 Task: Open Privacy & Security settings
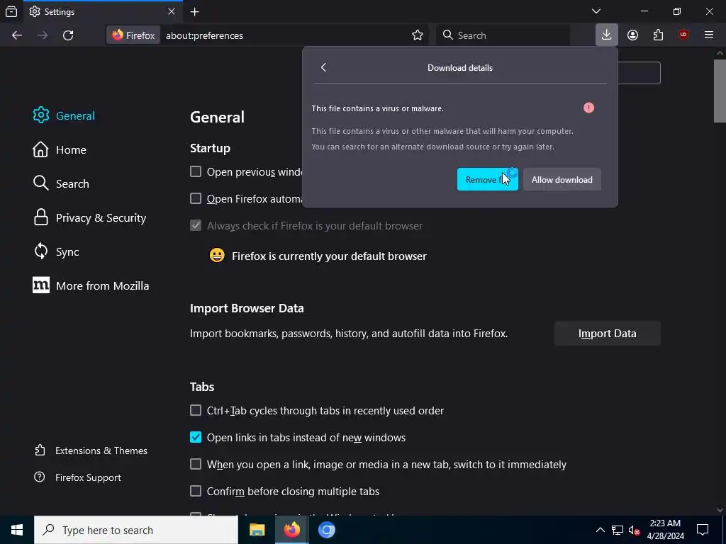[x=89, y=218]
